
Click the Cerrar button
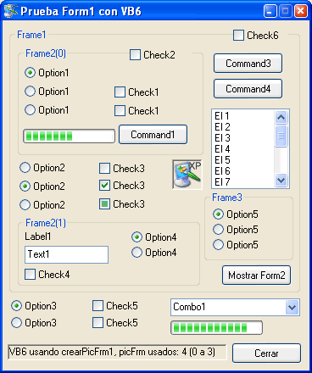[x=266, y=354]
